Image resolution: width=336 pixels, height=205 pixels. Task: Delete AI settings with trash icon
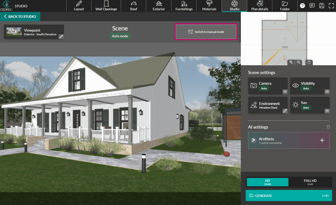click(328, 127)
